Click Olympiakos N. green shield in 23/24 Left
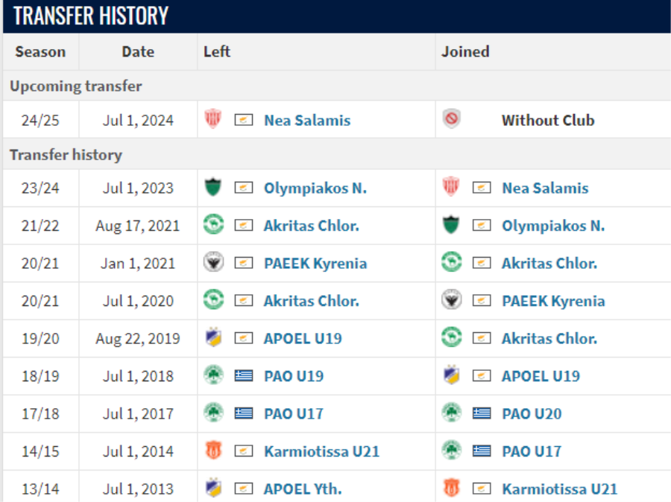 click(212, 187)
